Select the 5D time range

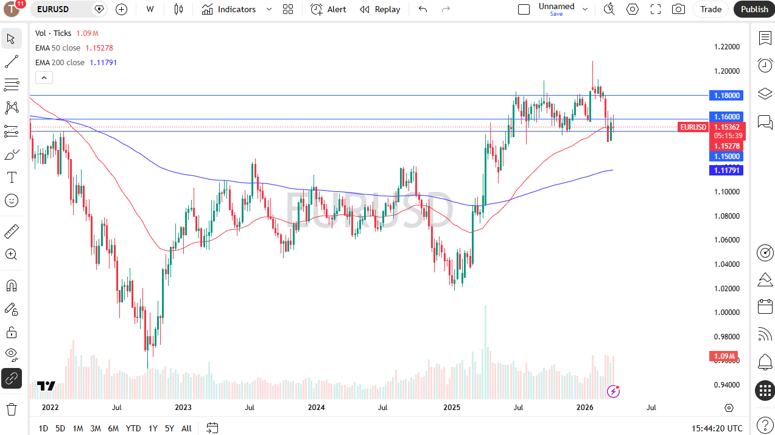60,428
